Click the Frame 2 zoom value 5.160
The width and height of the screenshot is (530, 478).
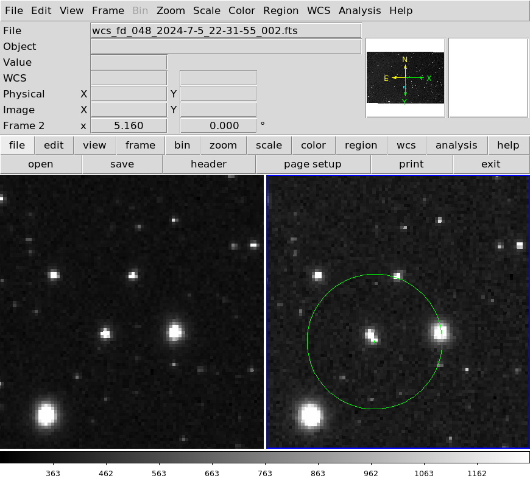click(129, 125)
